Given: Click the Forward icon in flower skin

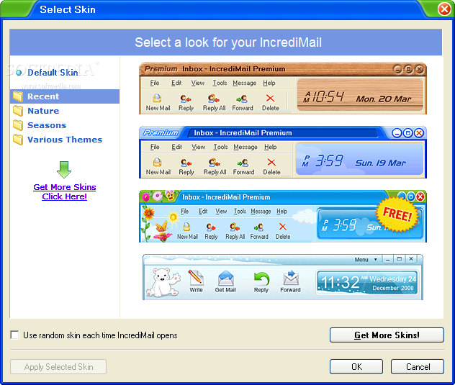Looking at the screenshot, I should (258, 227).
